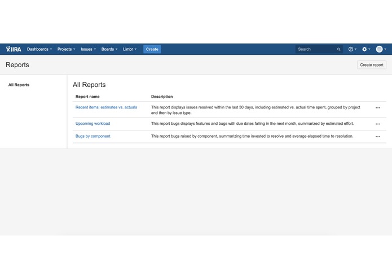Image resolution: width=392 pixels, height=279 pixels.
Task: Open the Dashboards menu
Action: (x=39, y=49)
